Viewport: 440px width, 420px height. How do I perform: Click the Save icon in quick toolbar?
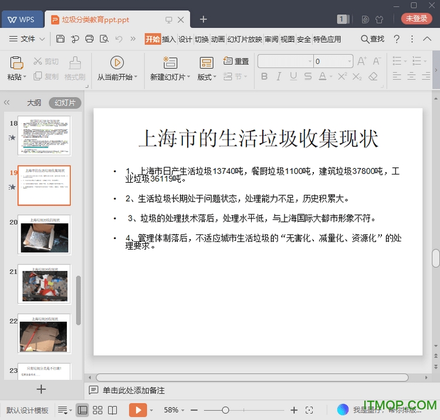point(60,39)
